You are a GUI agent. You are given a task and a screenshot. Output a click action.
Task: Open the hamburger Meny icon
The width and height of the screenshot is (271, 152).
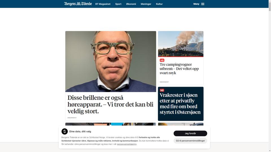[203, 4]
